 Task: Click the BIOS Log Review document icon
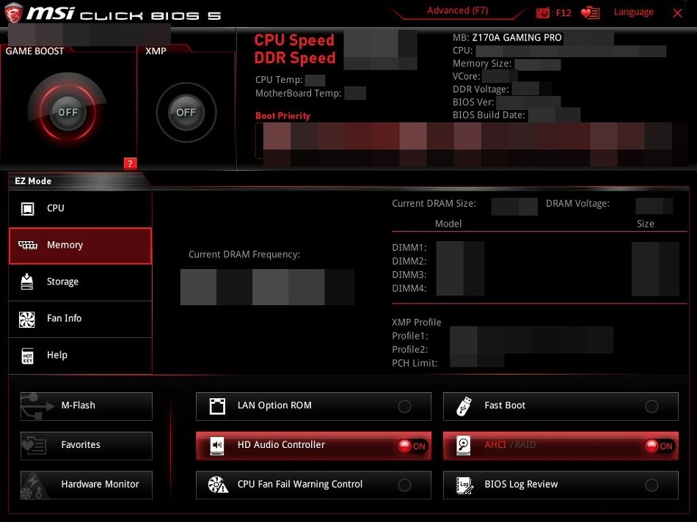(x=464, y=485)
